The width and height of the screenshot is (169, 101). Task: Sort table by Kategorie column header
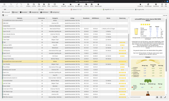pyautogui.click(x=55, y=18)
